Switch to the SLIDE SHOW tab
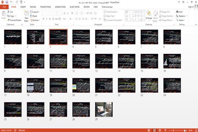The image size is (198, 132). (75, 7)
